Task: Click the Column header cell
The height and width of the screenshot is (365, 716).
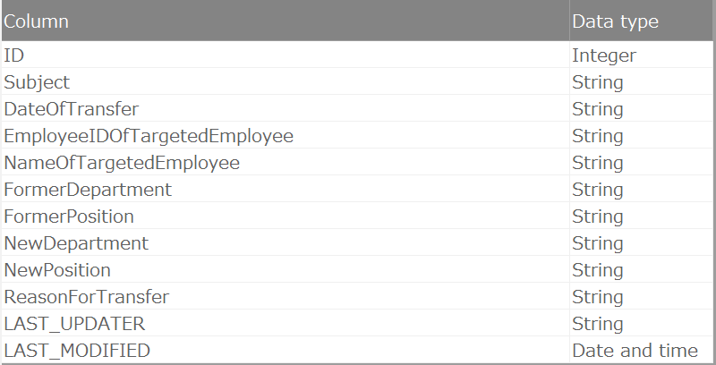Action: tap(37, 21)
